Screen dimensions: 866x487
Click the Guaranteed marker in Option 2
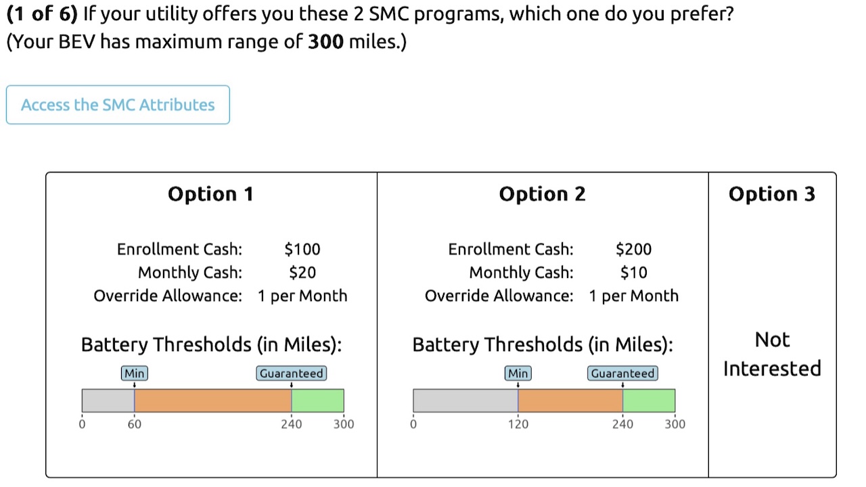[x=622, y=373]
